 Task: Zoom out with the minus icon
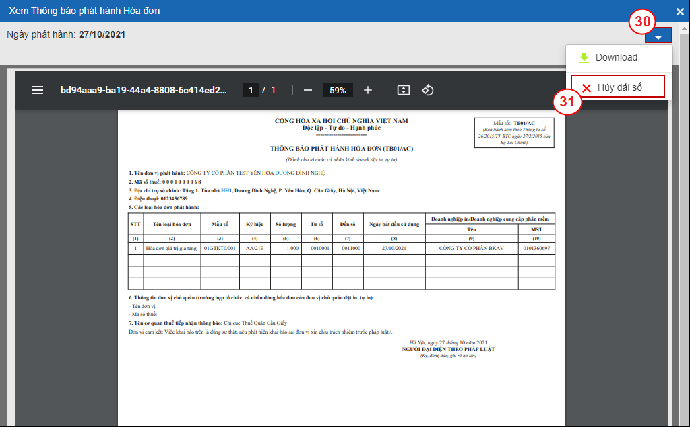click(x=308, y=90)
